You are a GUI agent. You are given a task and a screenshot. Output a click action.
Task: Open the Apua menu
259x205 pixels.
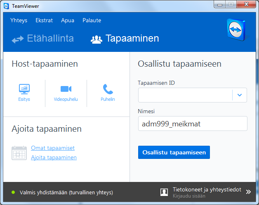pyautogui.click(x=68, y=20)
